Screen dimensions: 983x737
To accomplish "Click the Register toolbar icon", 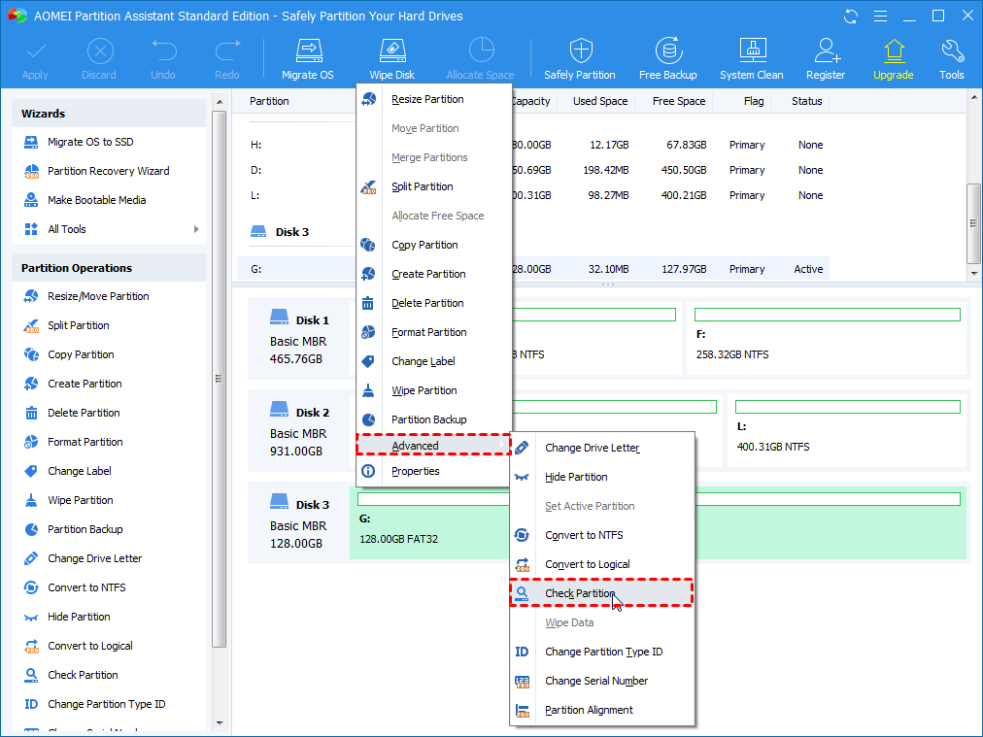I will [x=826, y=59].
